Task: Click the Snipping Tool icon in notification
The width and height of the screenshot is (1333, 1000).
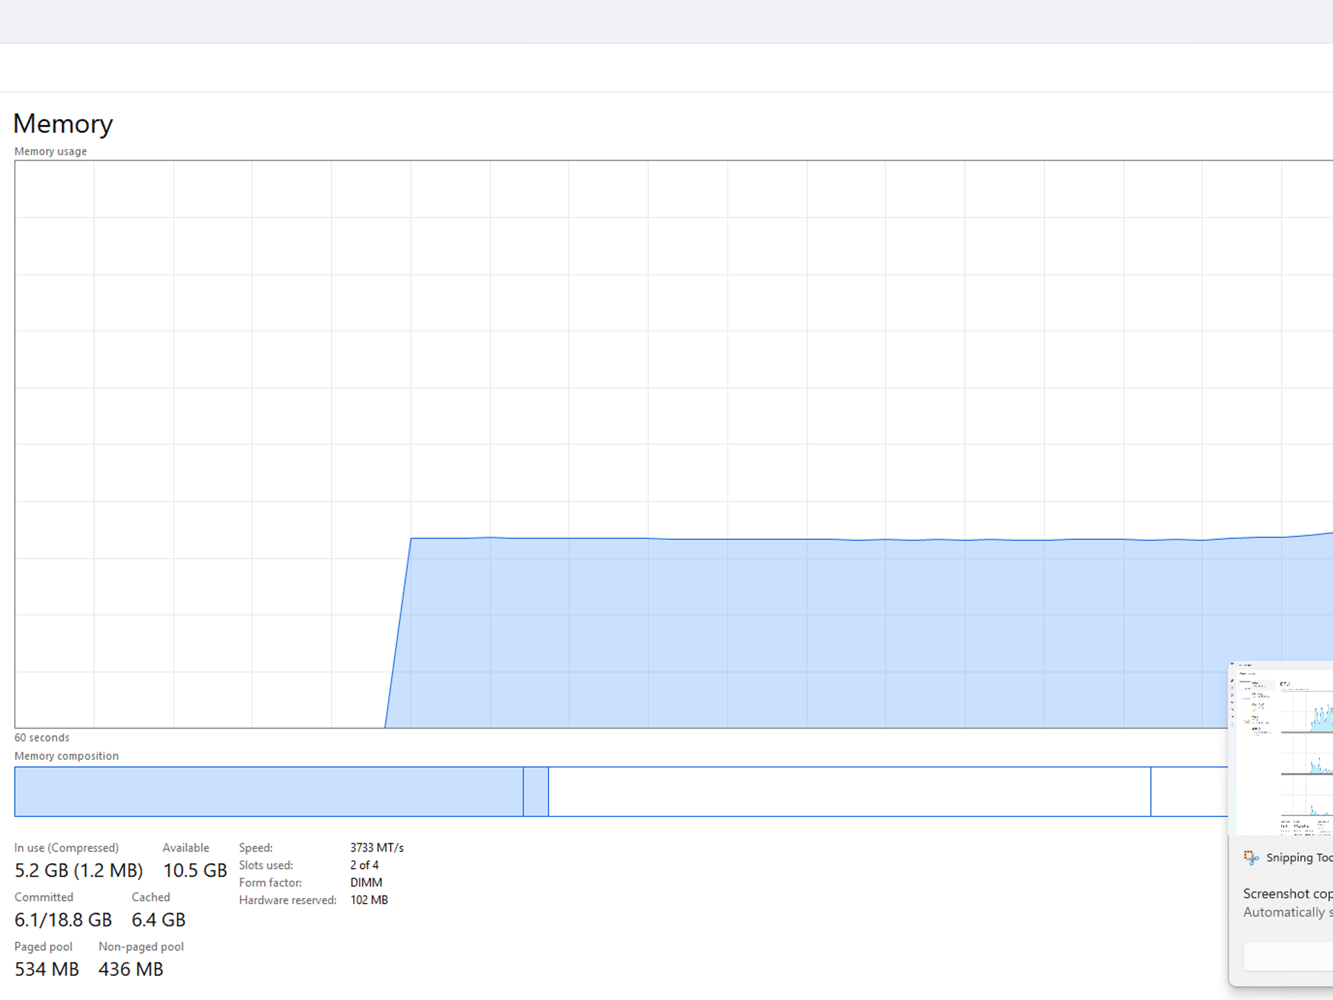Action: [x=1250, y=857]
